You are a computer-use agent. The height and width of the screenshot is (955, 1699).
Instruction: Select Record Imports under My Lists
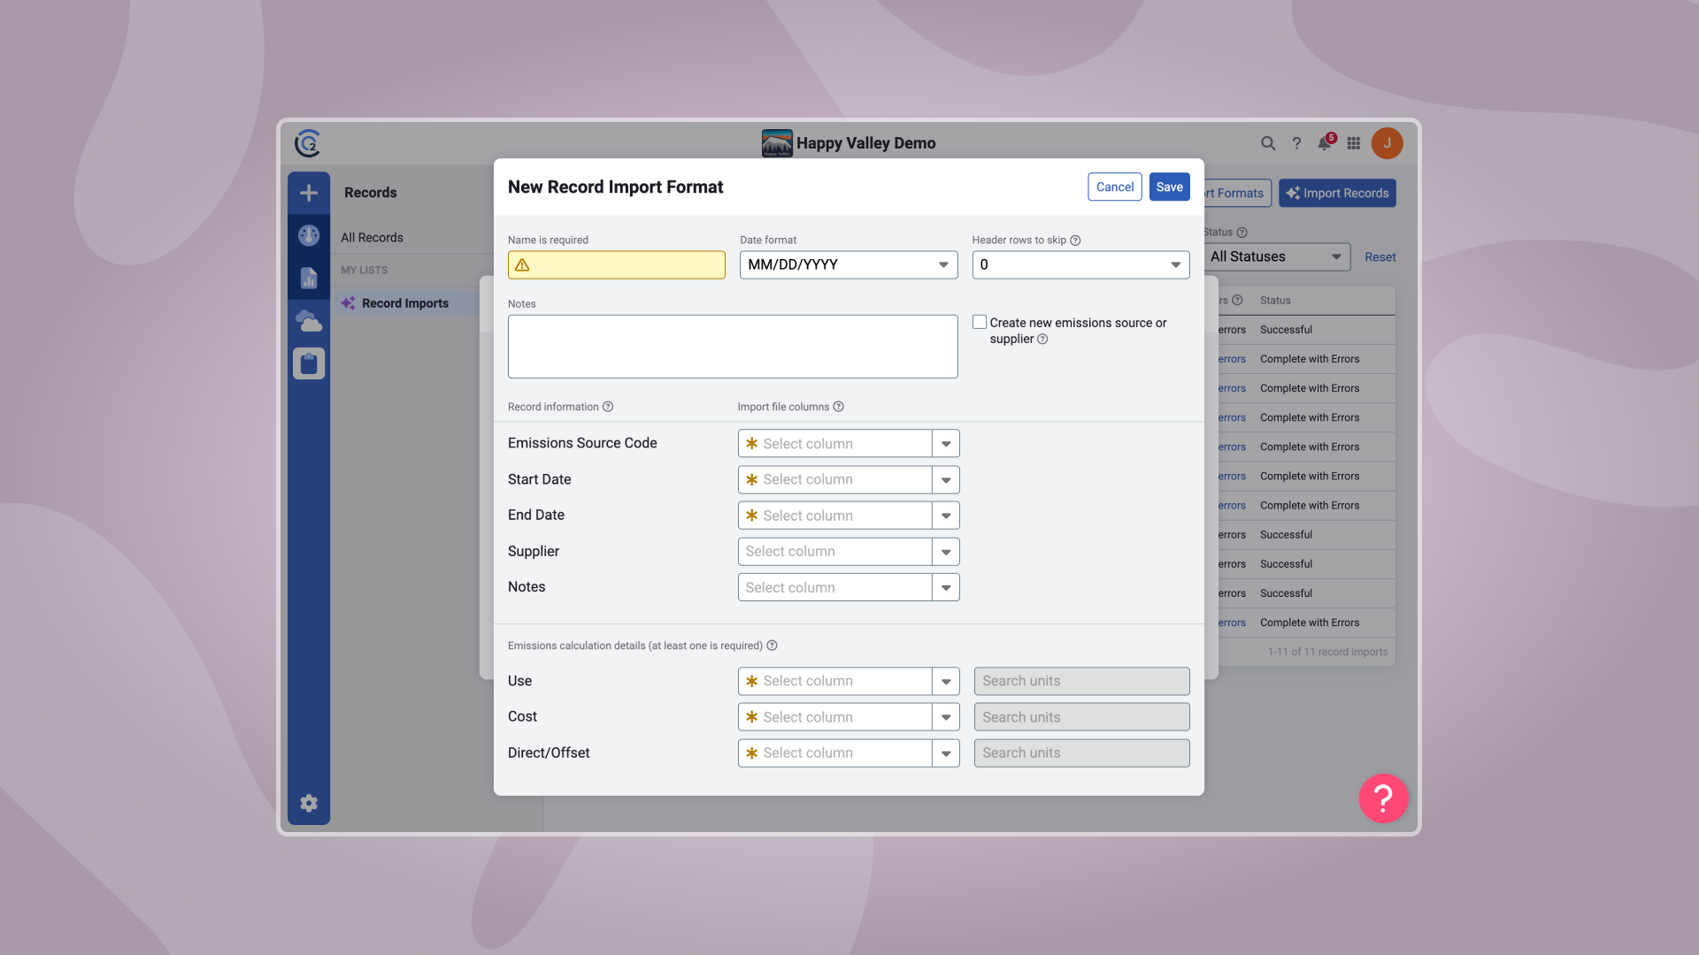[x=404, y=302]
